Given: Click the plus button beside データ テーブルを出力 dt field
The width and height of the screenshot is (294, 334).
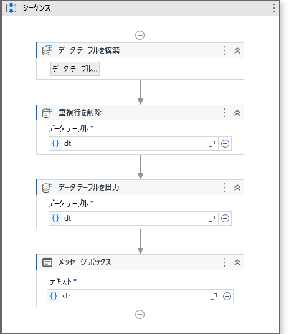Looking at the screenshot, I should (225, 218).
